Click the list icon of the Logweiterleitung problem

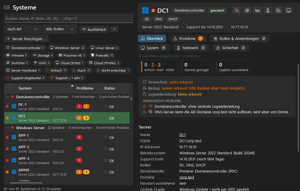point(151,106)
